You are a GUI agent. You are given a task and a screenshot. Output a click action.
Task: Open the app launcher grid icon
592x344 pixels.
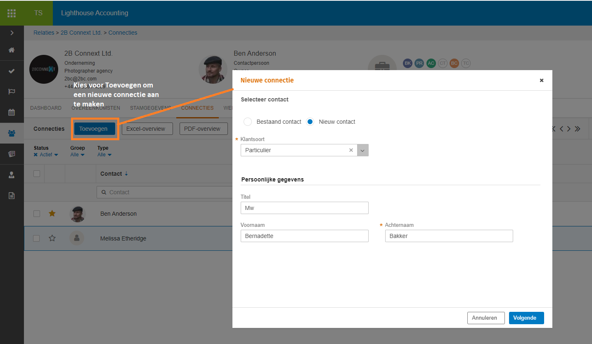[x=12, y=13]
